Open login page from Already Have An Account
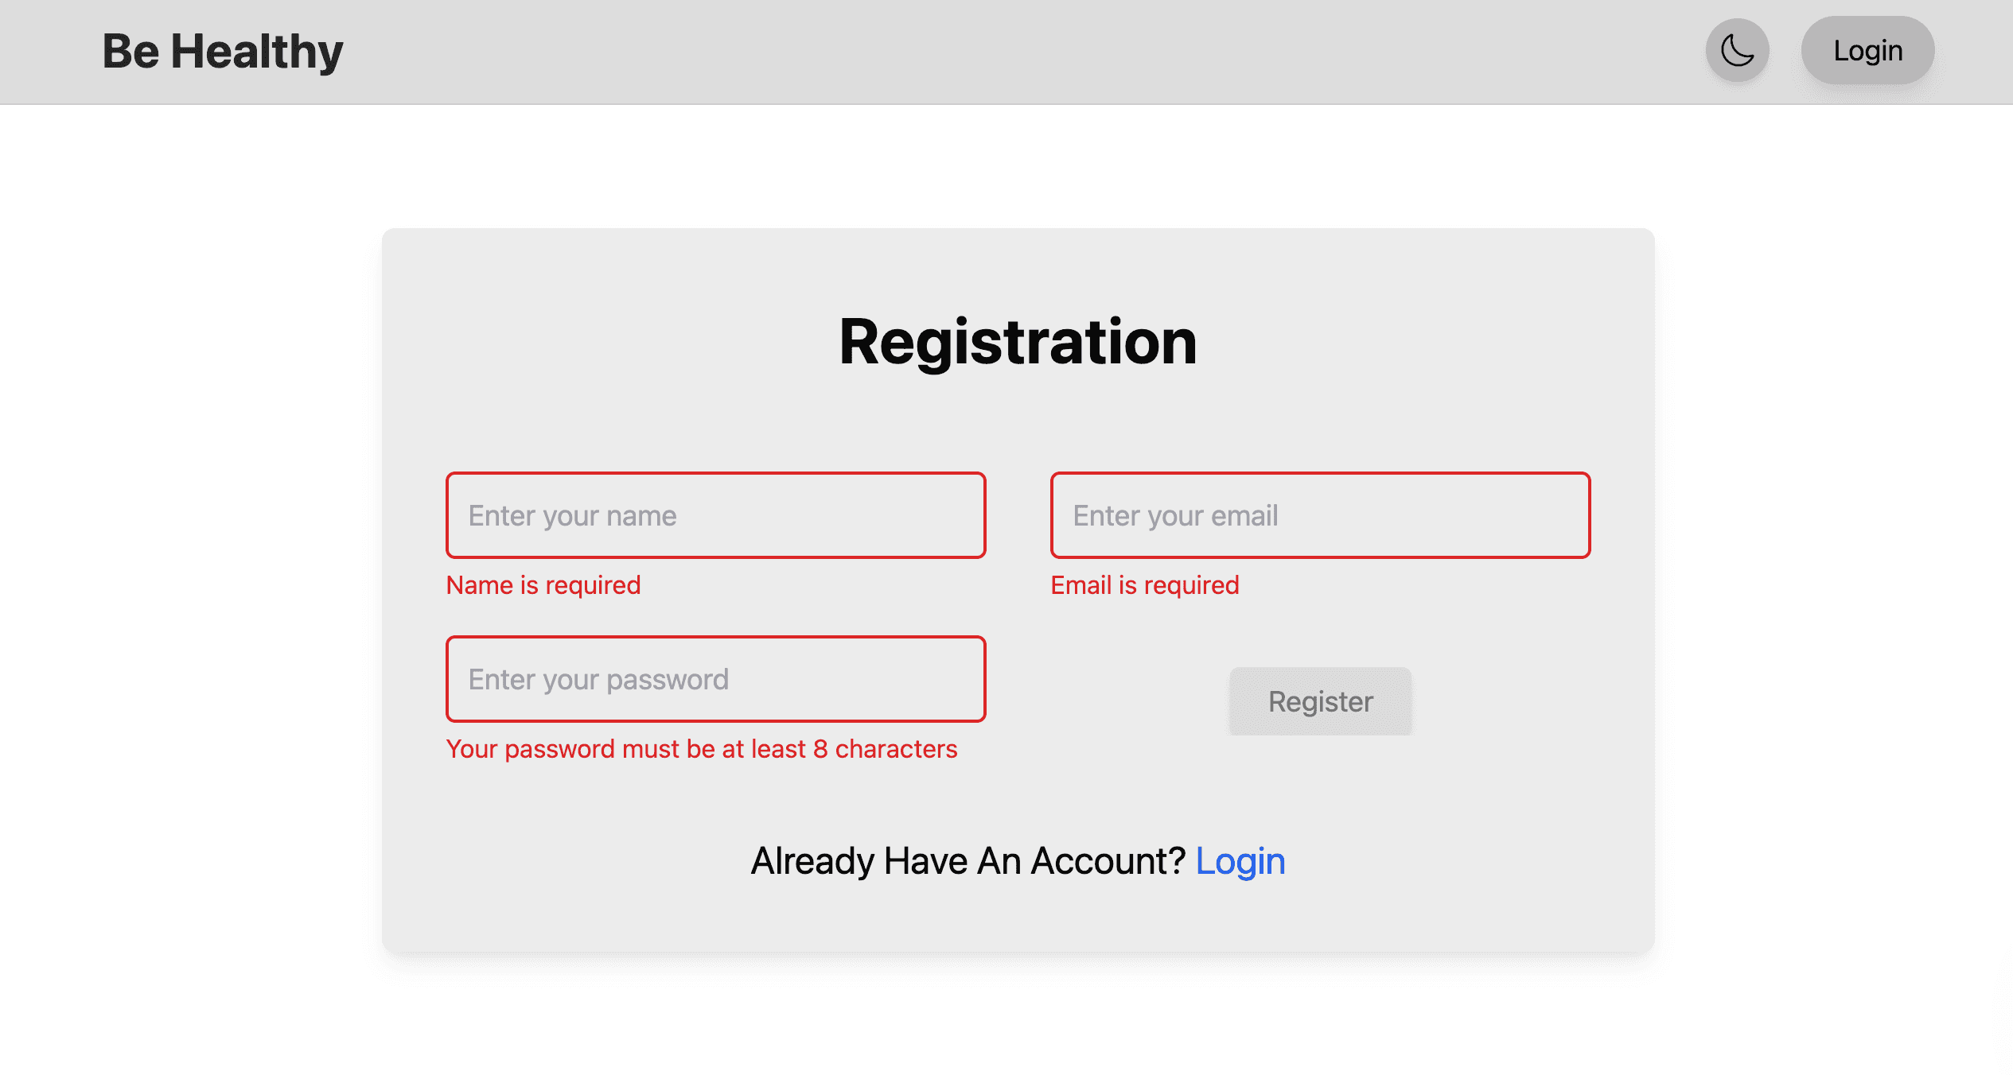2013x1075 pixels. (1240, 860)
